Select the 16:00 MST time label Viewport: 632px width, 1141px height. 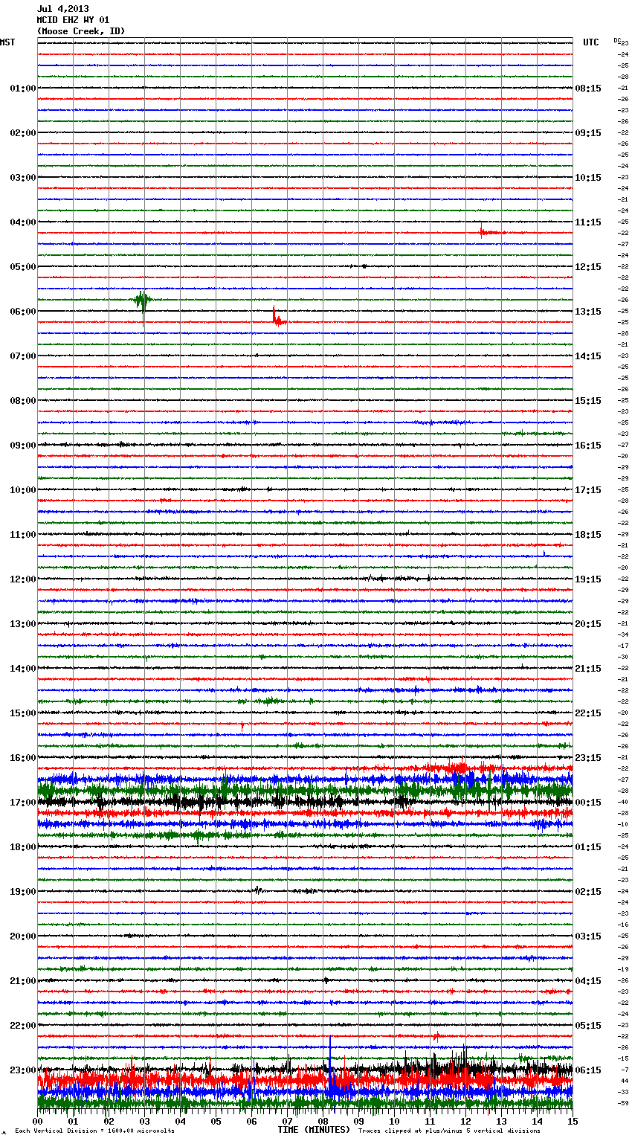[23, 757]
